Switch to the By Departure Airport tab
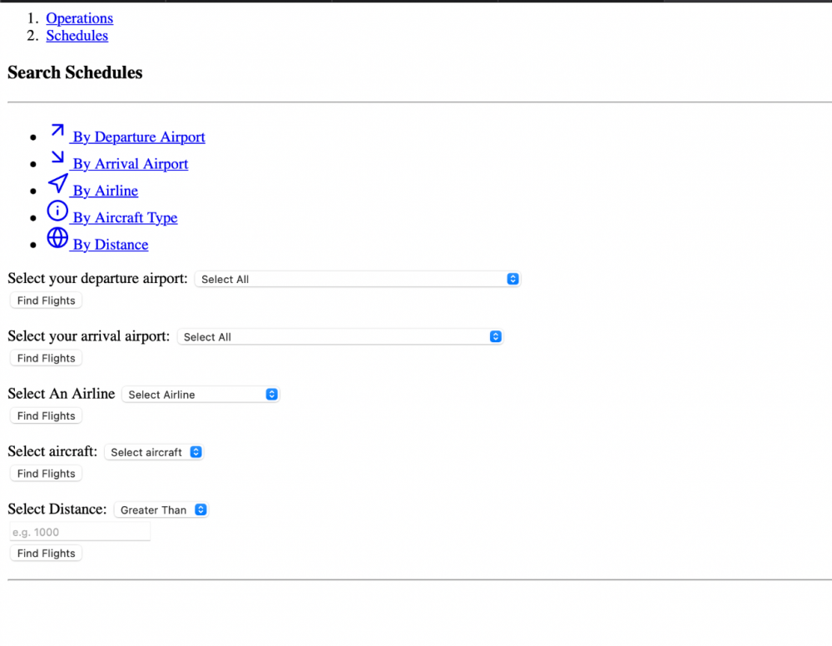This screenshot has width=832, height=646. click(138, 137)
